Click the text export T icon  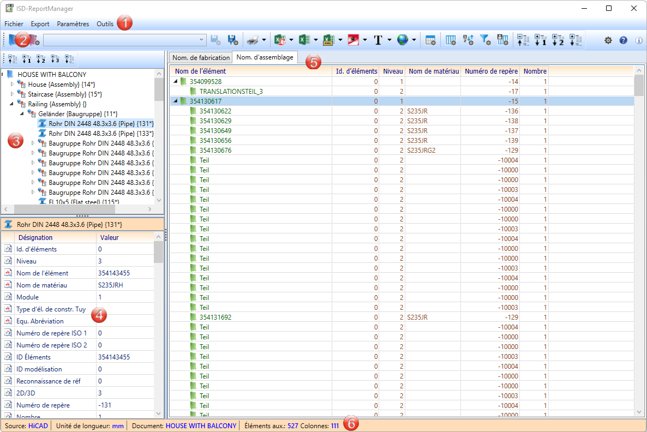[x=378, y=40]
